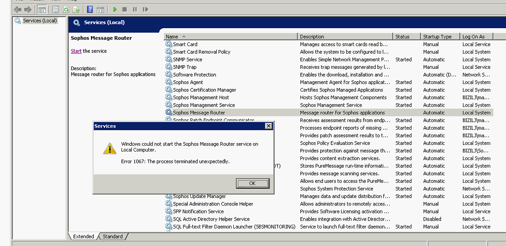Toggle Show/Hide Action Pane toolbar icon
The width and height of the screenshot is (506, 246).
(x=100, y=10)
